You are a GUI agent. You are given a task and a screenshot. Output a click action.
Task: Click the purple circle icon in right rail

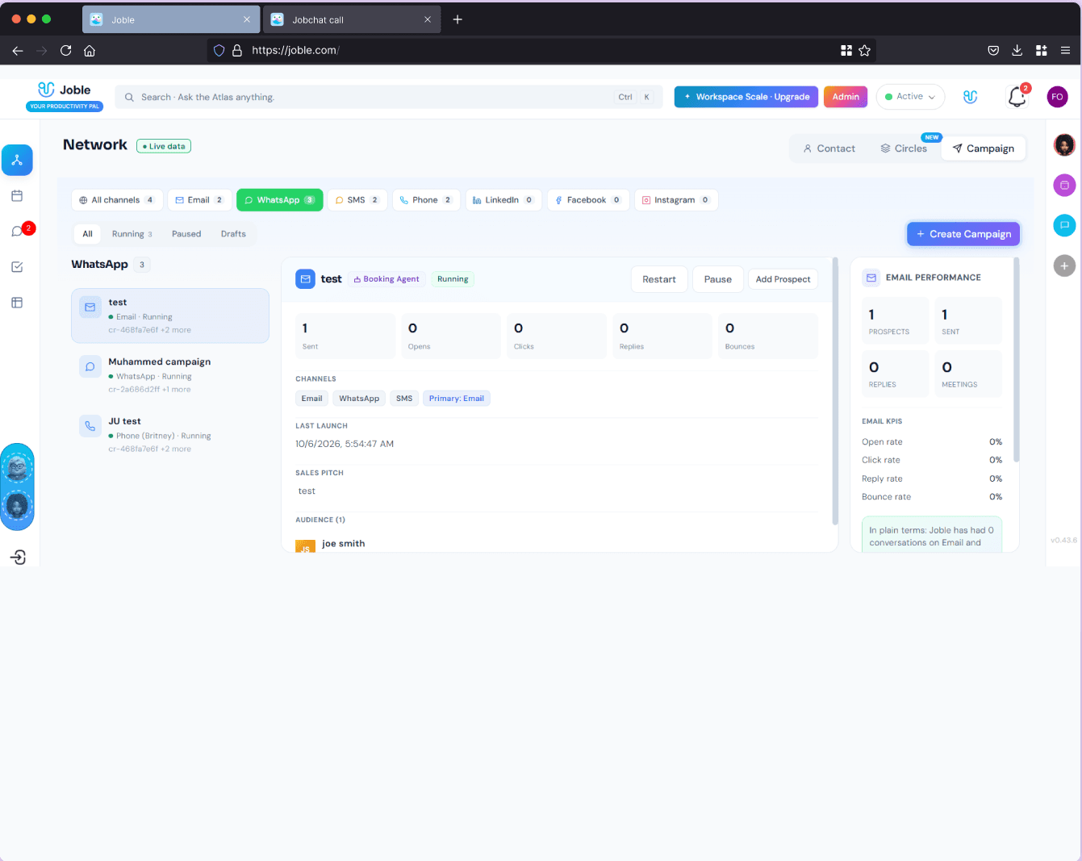click(1064, 185)
